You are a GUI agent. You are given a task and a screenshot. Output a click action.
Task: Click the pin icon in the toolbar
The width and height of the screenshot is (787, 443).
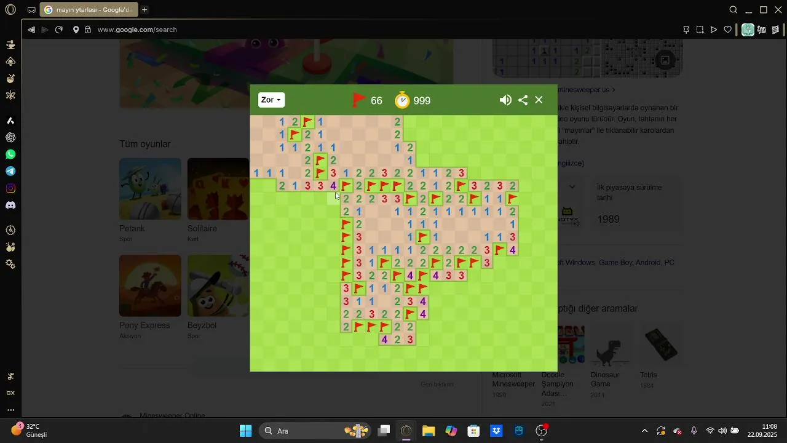pyautogui.click(x=686, y=30)
